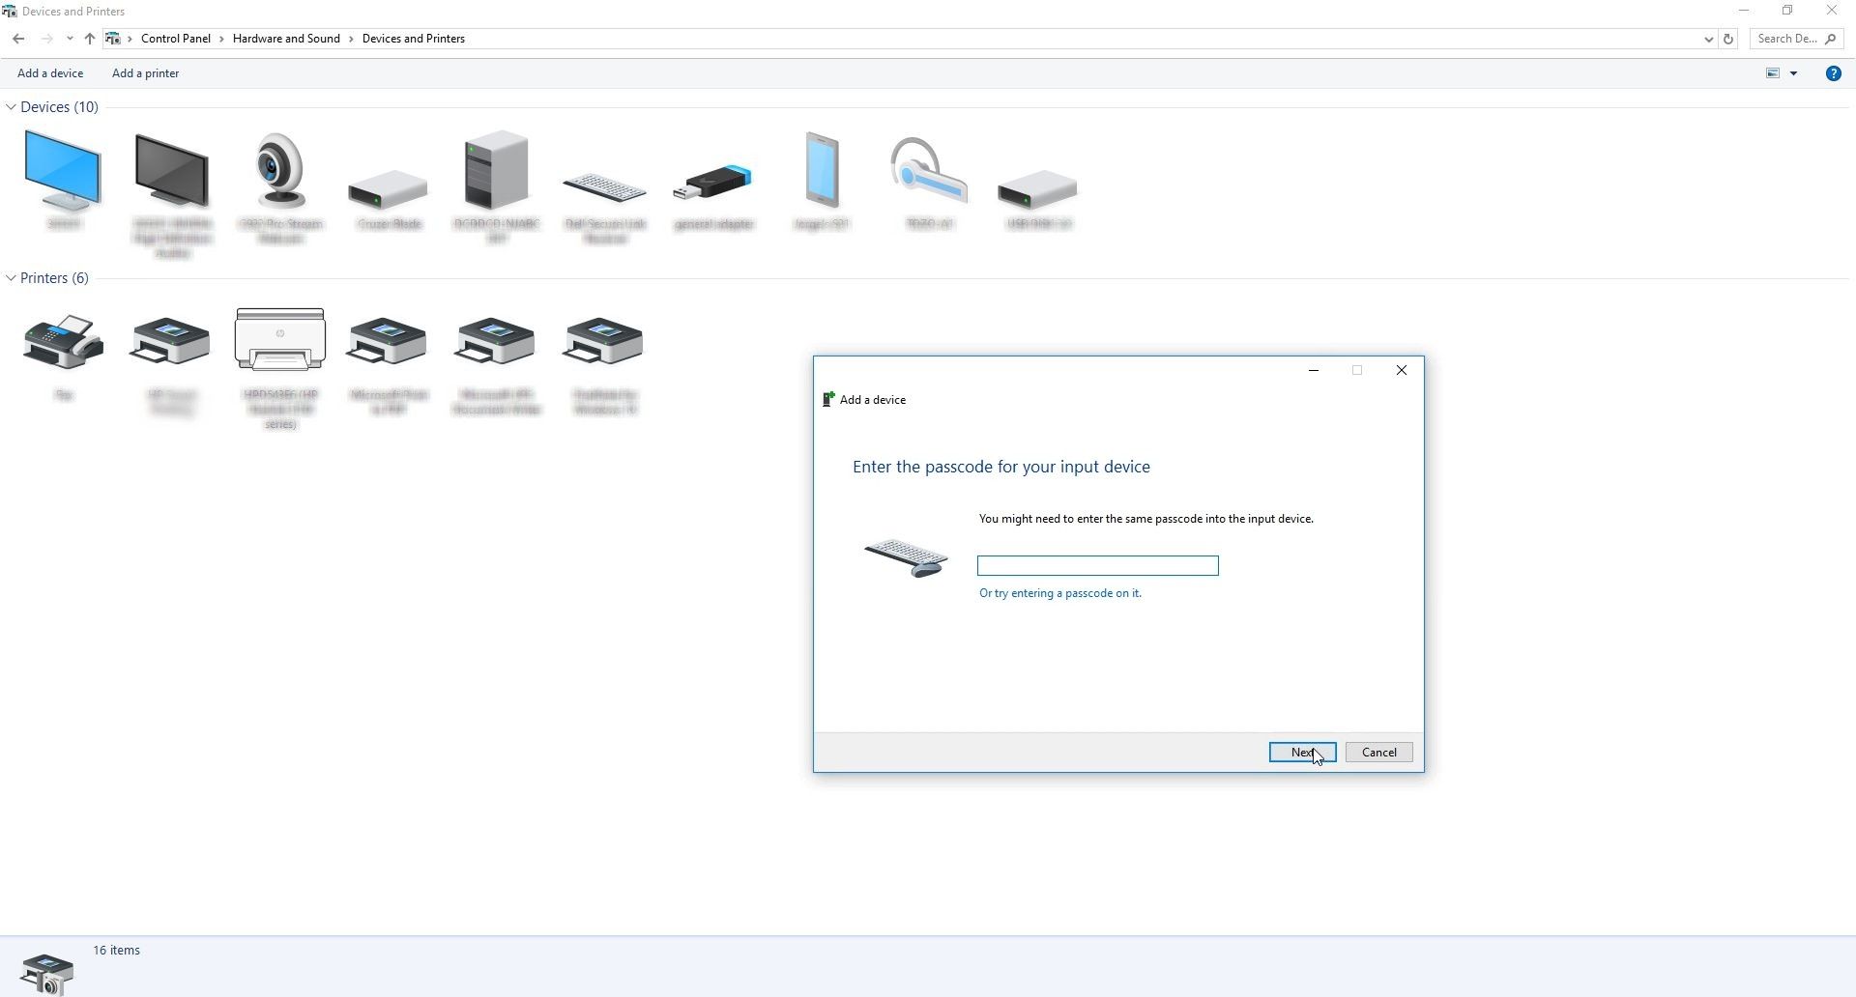1856x997 pixels.
Task: Click the USB adapter dongle device icon
Action: point(712,184)
